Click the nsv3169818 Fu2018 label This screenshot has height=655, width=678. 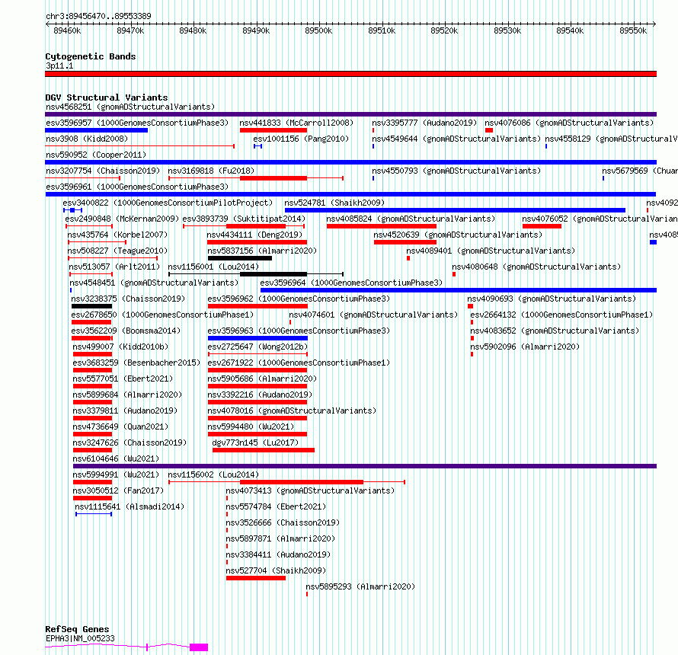tap(211, 171)
